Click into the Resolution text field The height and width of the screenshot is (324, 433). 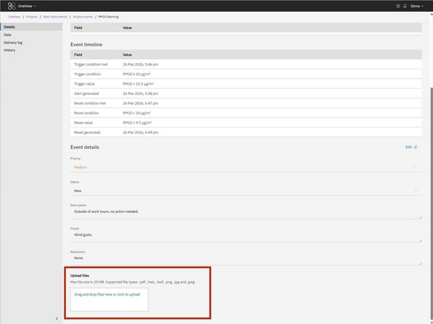pos(246,260)
